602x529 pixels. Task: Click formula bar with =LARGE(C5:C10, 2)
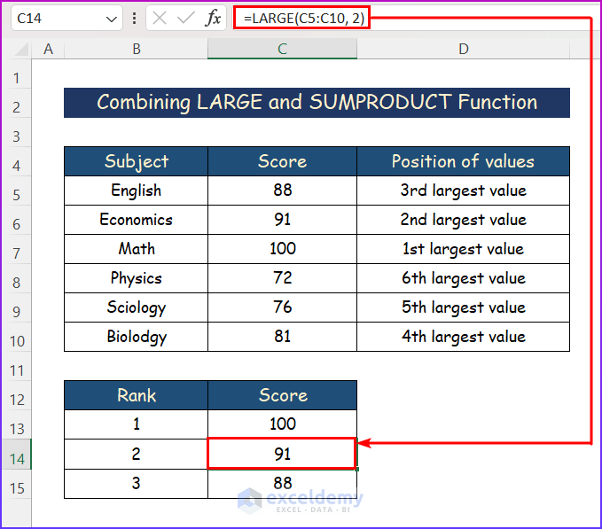302,18
